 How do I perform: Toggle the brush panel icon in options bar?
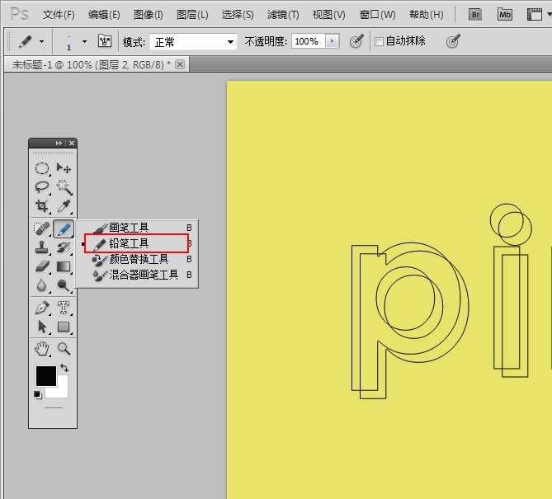(x=105, y=41)
